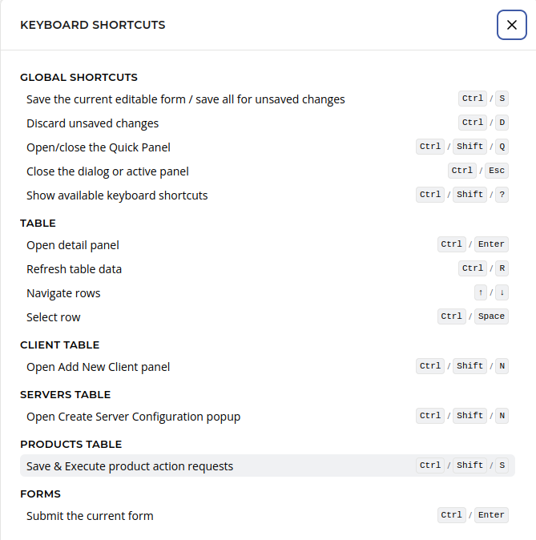Click the 'Global Shortcuts' section heading
Image resolution: width=536 pixels, height=540 pixels.
[x=79, y=78]
